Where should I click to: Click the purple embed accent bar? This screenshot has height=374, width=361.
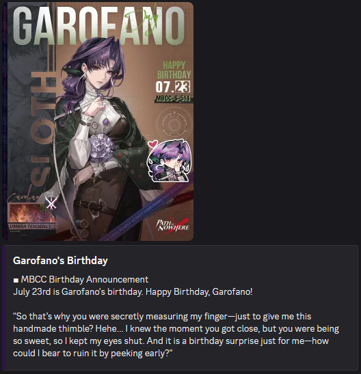pos(3,307)
